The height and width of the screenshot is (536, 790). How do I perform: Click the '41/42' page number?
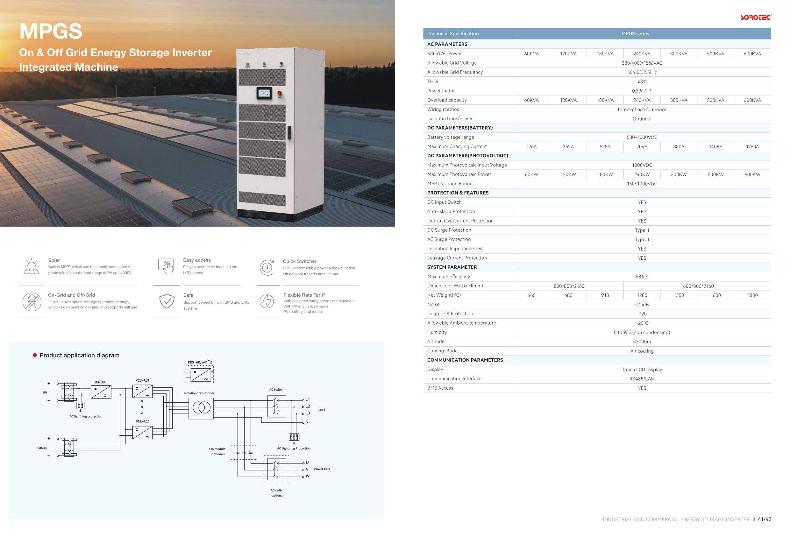tap(765, 519)
